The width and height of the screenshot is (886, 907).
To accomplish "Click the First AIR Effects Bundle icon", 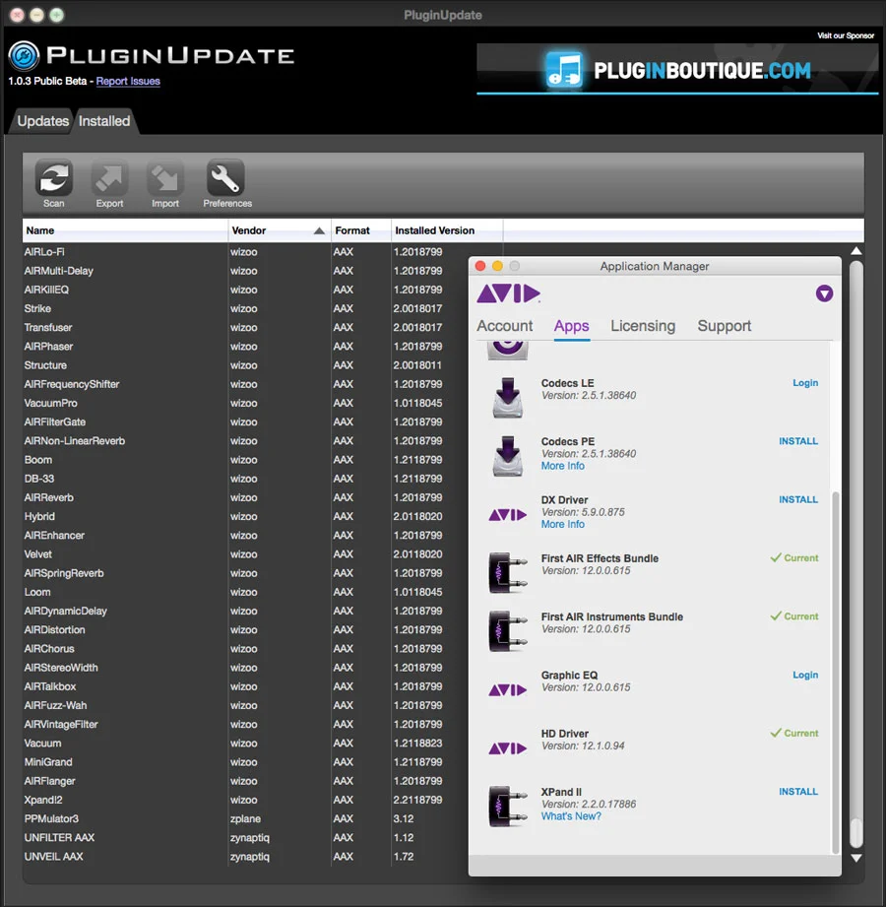I will (508, 572).
